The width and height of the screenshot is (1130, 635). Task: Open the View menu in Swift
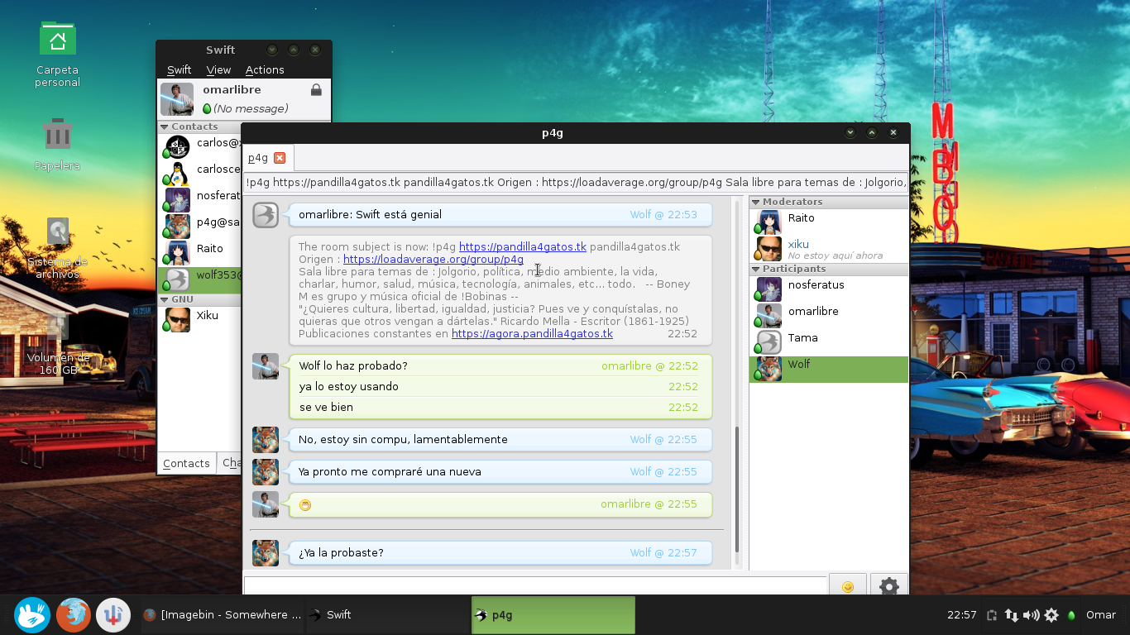218,70
